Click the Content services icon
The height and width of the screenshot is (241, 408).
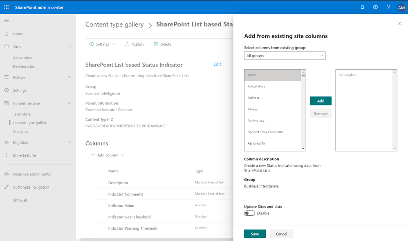(7, 103)
